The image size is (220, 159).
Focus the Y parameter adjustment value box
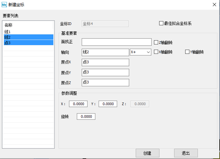pyautogui.click(x=108, y=104)
